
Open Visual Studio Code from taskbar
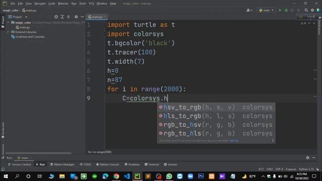click(x=127, y=176)
